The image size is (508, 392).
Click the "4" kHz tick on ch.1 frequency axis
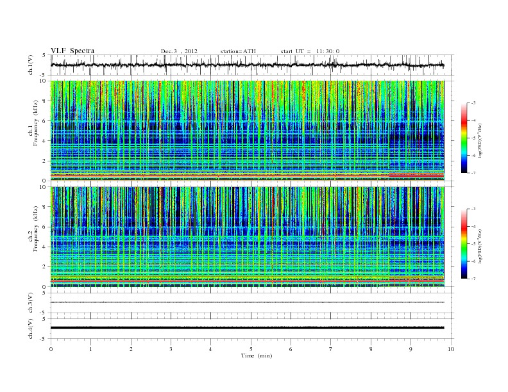[44, 141]
